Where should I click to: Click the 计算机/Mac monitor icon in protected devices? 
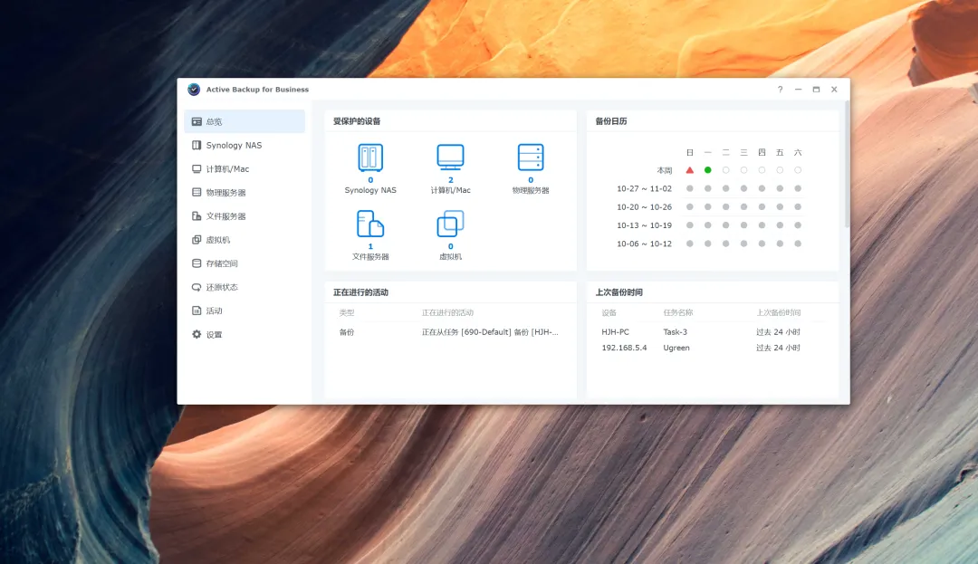click(x=450, y=158)
